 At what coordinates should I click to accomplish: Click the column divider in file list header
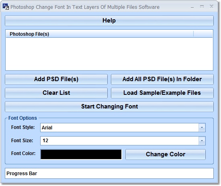pos(194,34)
